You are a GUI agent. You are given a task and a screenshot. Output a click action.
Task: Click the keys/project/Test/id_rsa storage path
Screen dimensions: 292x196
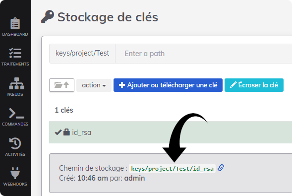pyautogui.click(x=172, y=169)
